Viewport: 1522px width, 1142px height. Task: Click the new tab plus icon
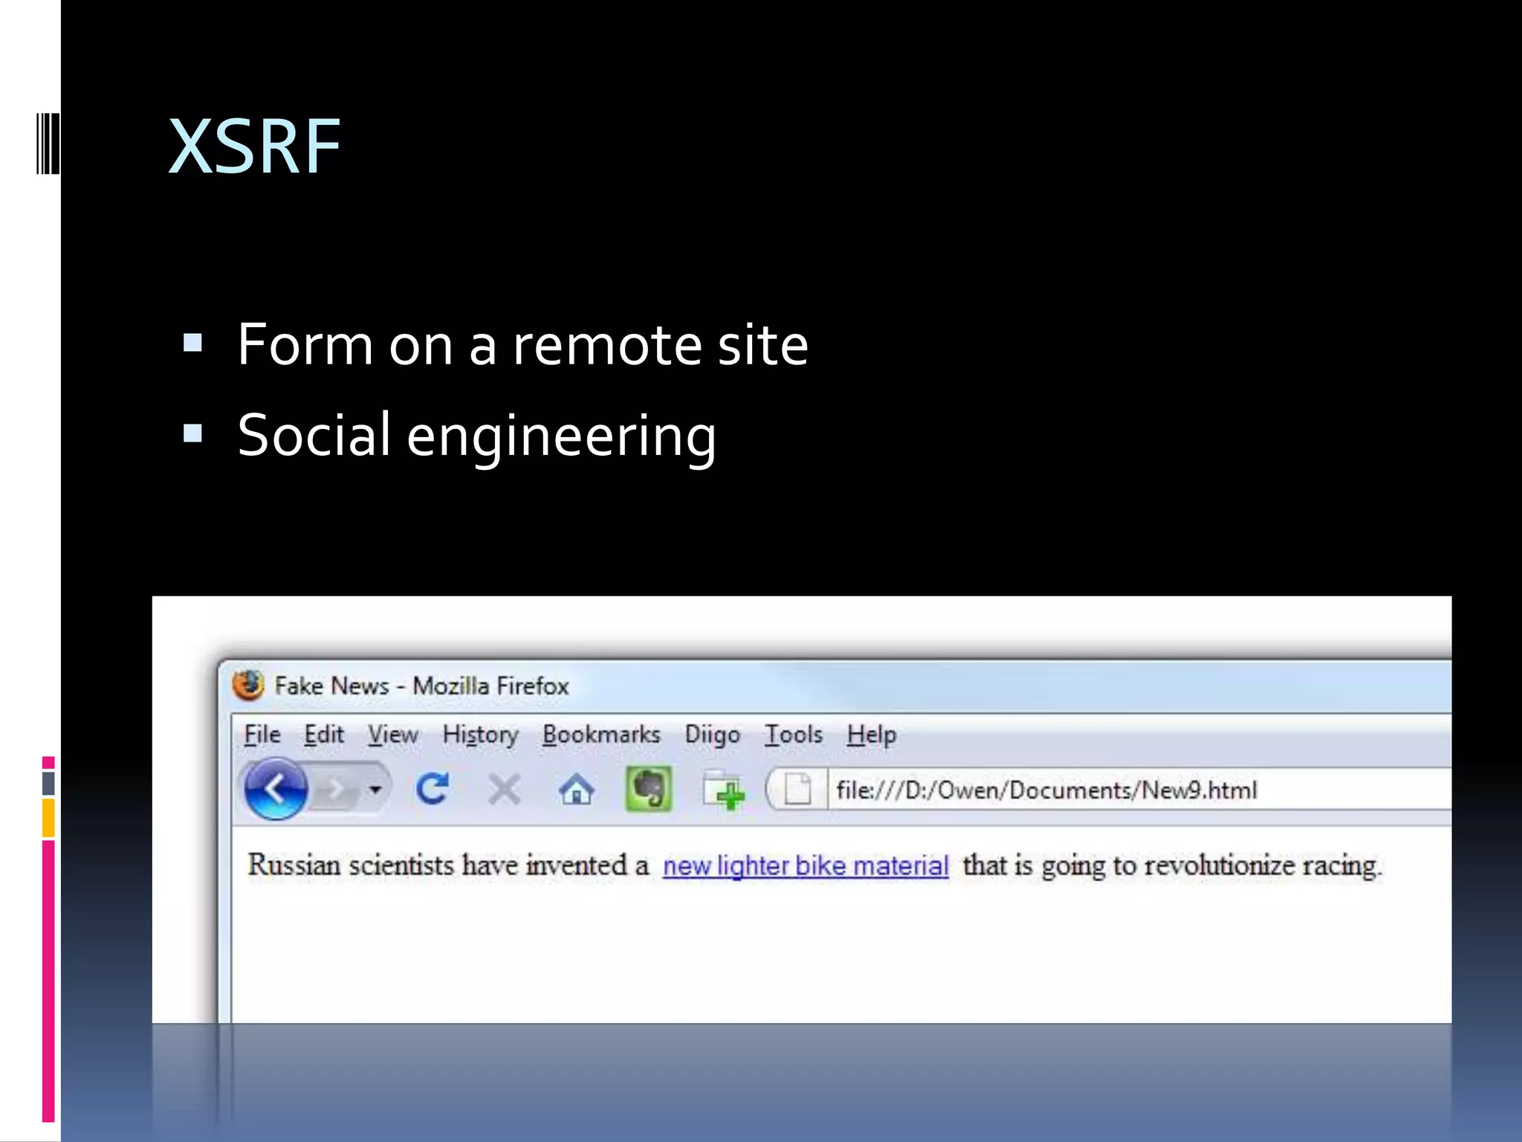click(724, 790)
